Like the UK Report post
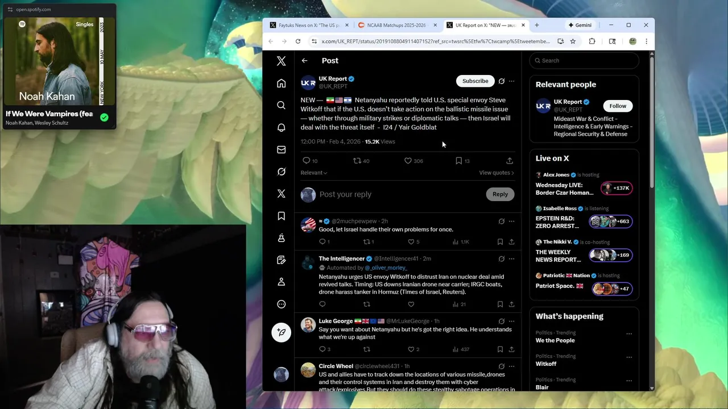Viewport: 728px width, 409px height. coord(408,161)
